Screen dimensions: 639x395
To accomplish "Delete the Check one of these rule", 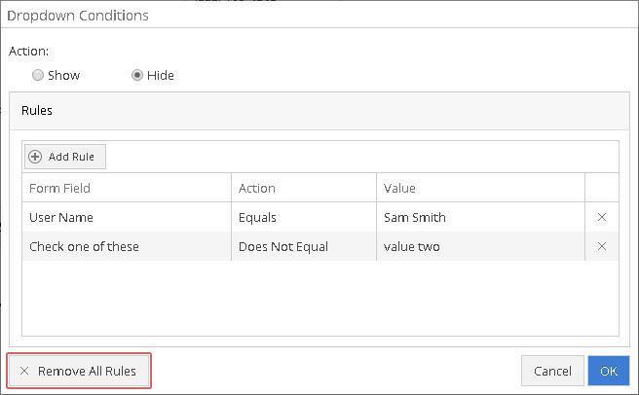I will (x=602, y=246).
